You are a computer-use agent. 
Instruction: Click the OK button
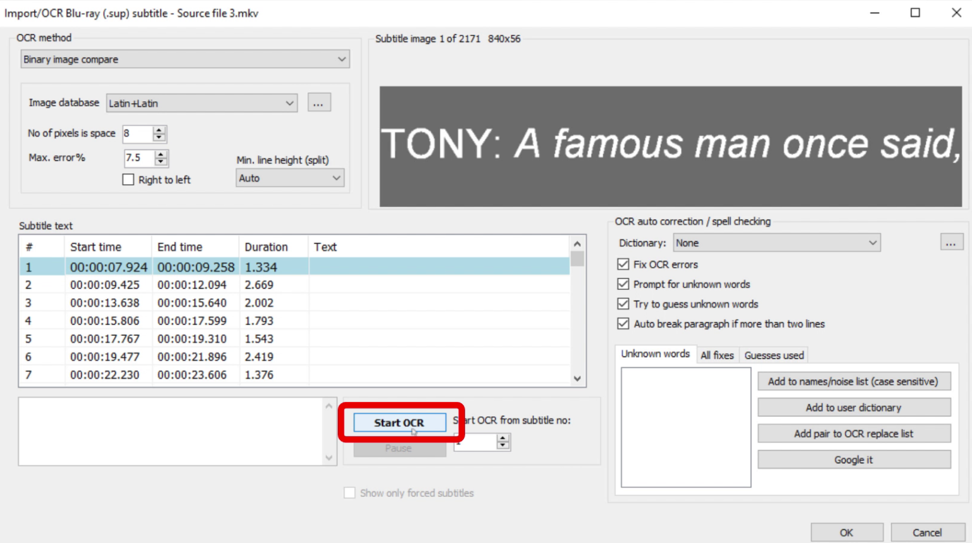tap(847, 532)
